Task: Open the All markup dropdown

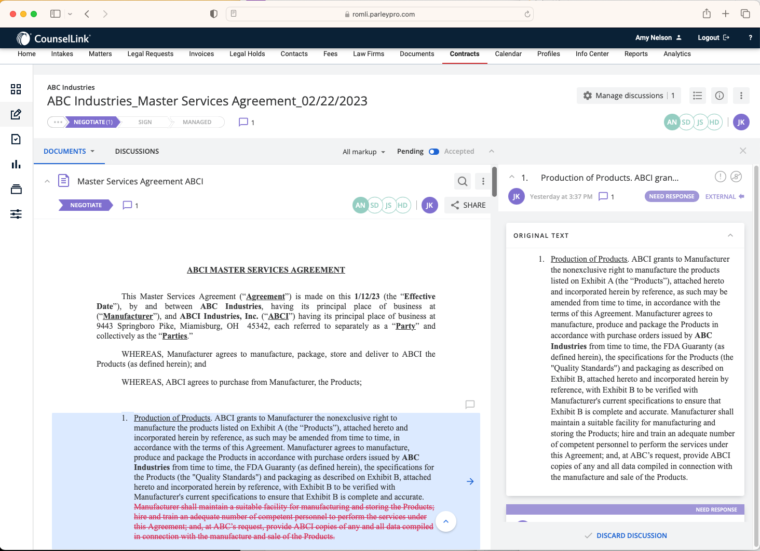Action: pyautogui.click(x=363, y=152)
